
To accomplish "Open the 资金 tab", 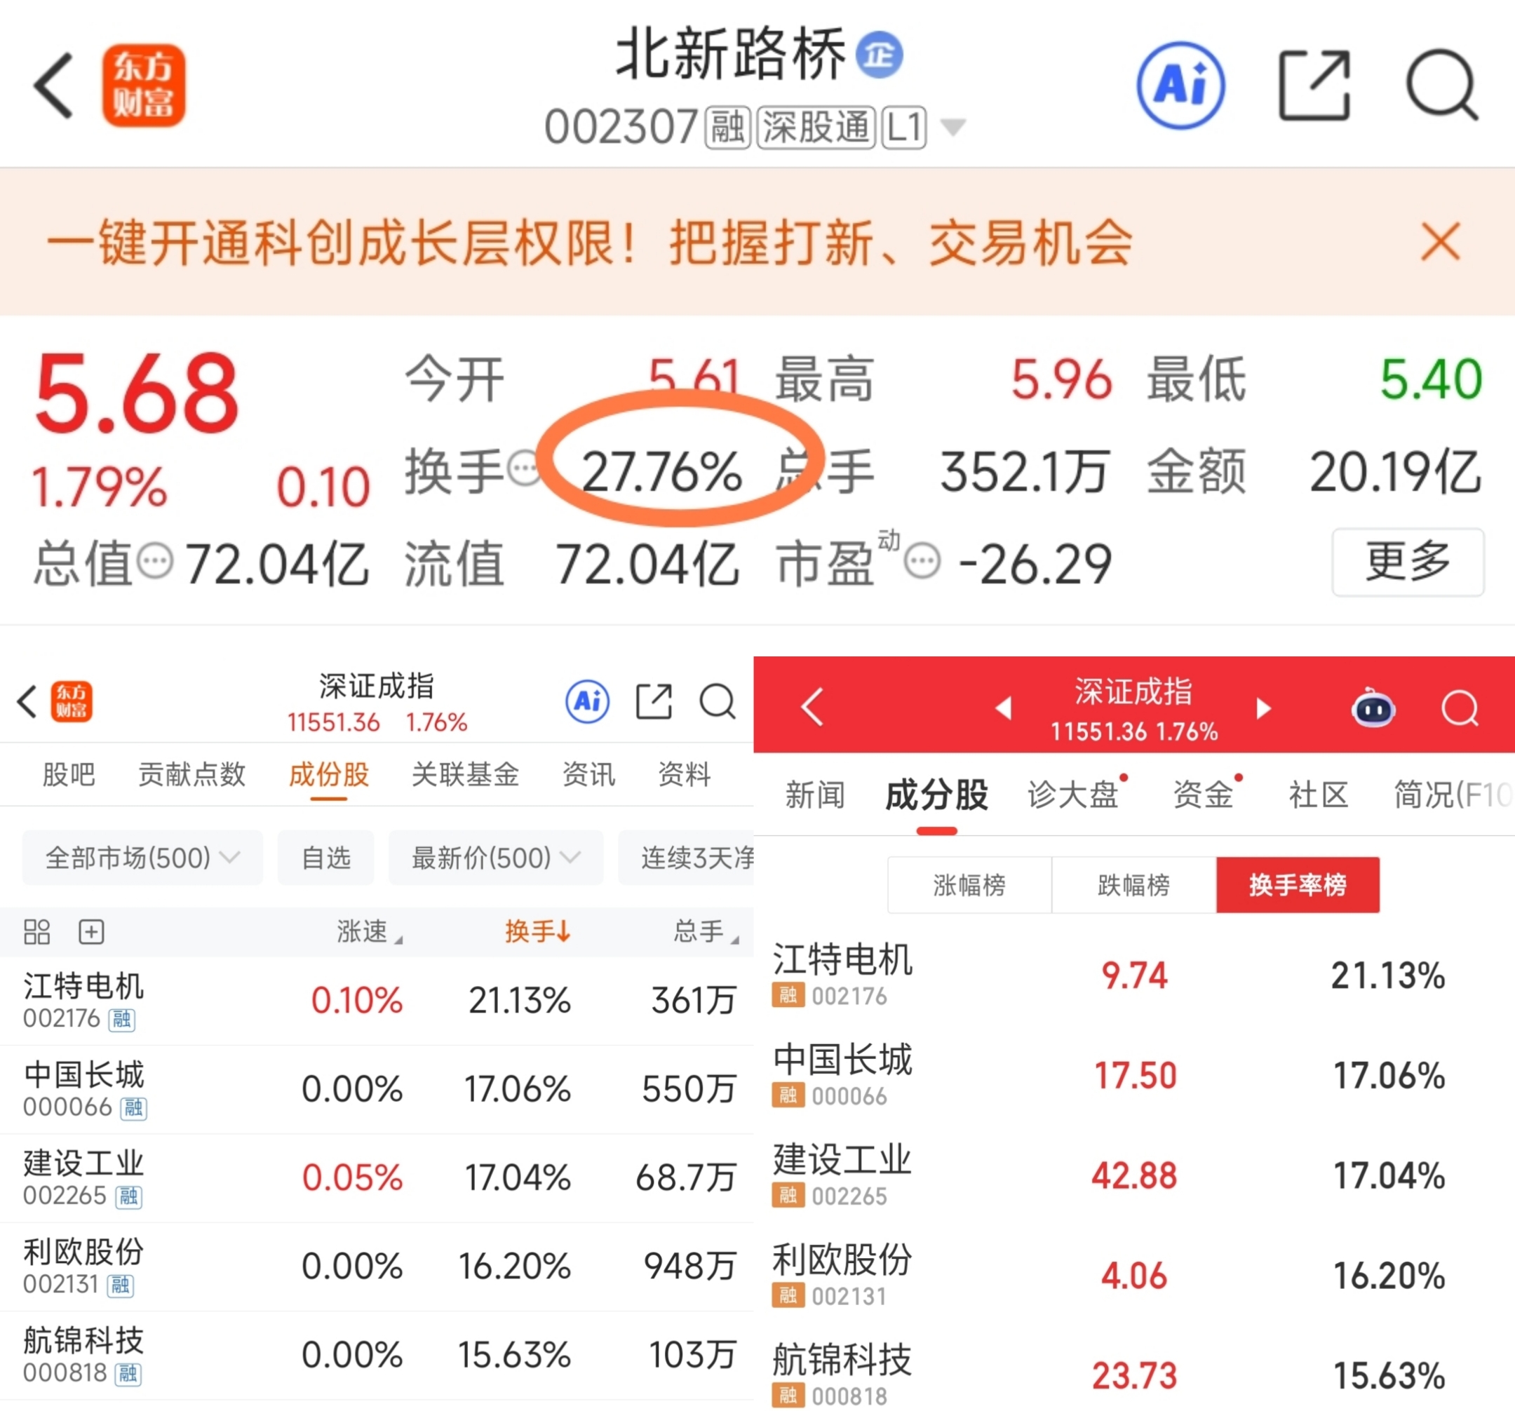I will (x=1204, y=795).
